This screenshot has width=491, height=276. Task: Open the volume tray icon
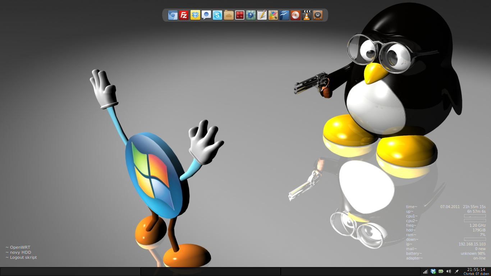tap(449, 271)
